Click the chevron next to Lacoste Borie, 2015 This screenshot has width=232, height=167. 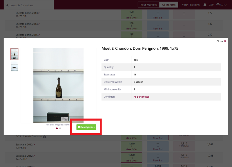[39, 35]
